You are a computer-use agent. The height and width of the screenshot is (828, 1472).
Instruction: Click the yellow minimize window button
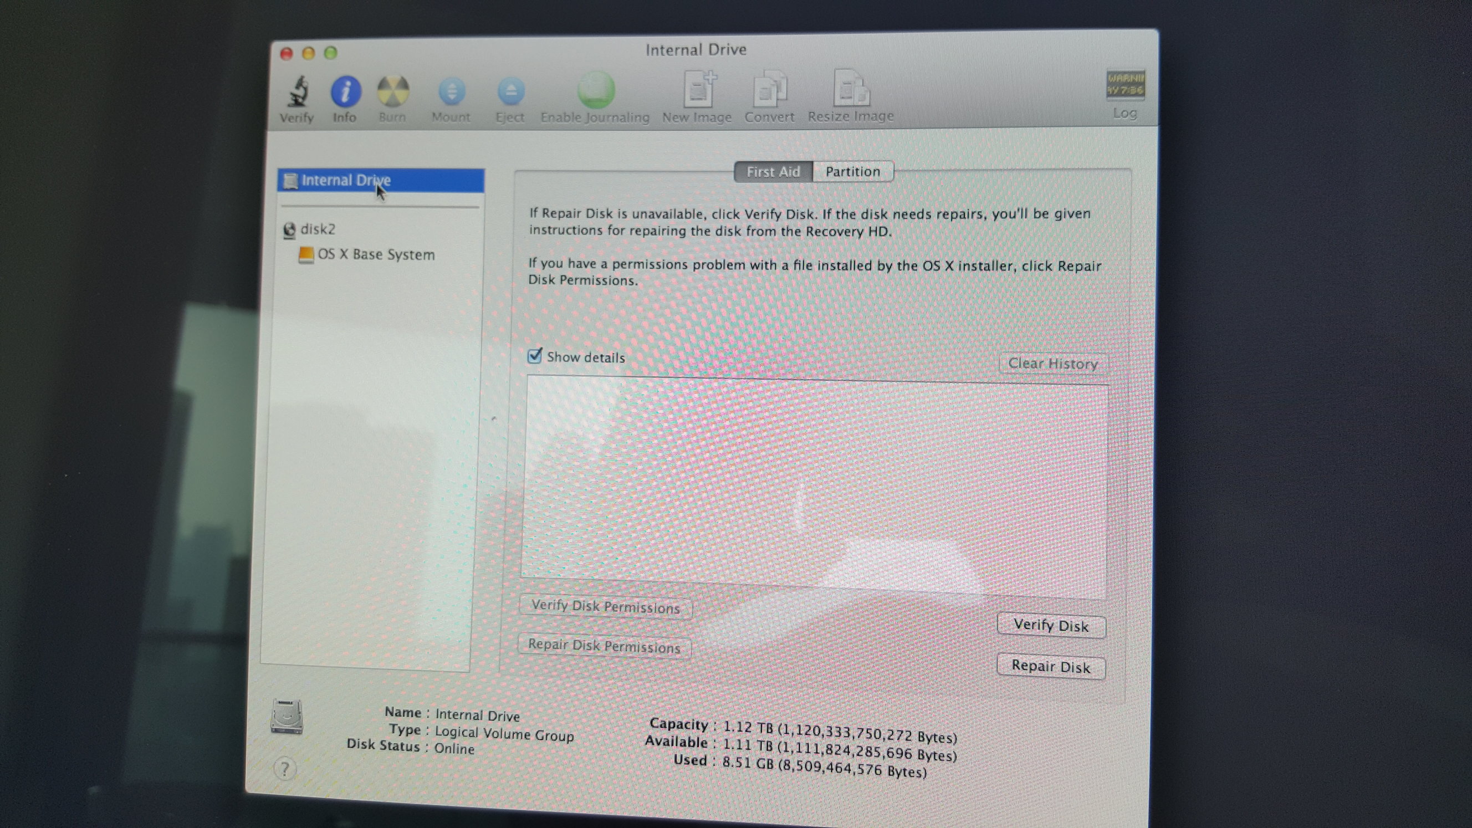tap(309, 53)
